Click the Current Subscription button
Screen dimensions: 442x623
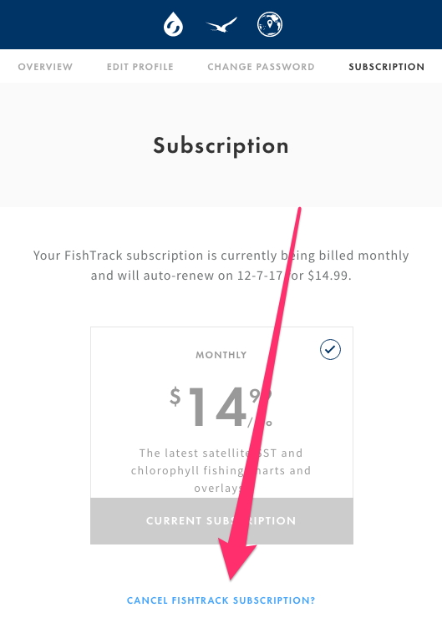click(221, 521)
